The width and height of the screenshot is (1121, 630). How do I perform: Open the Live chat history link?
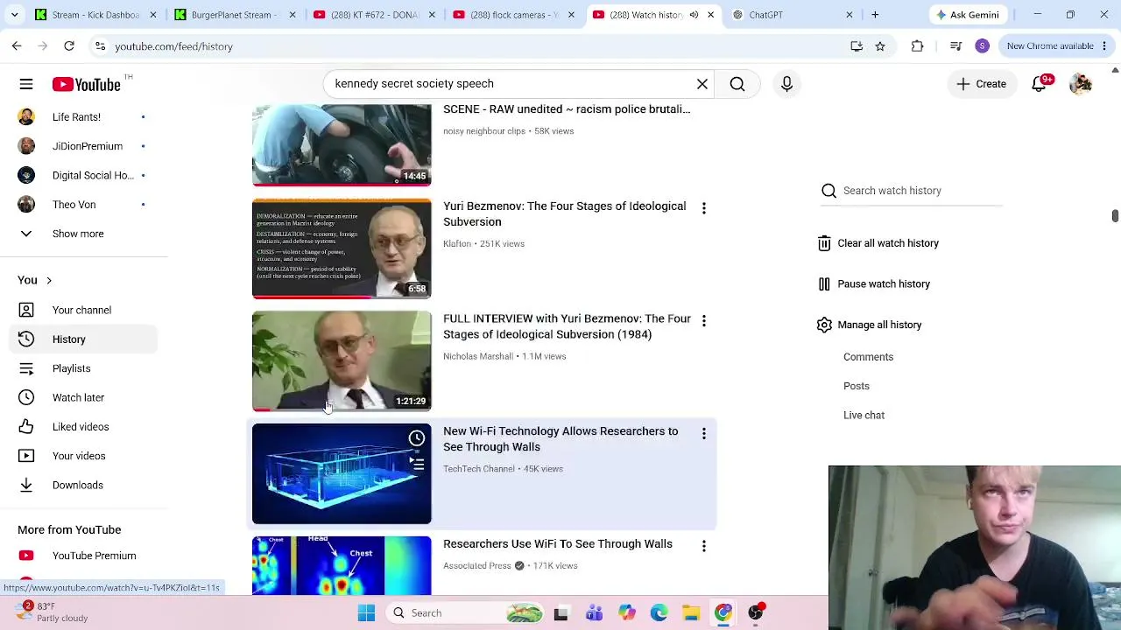(864, 416)
